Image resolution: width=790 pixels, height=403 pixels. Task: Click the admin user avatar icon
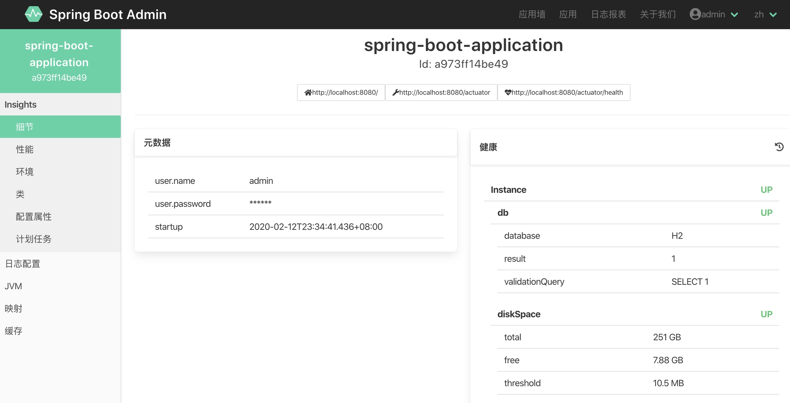tap(695, 14)
